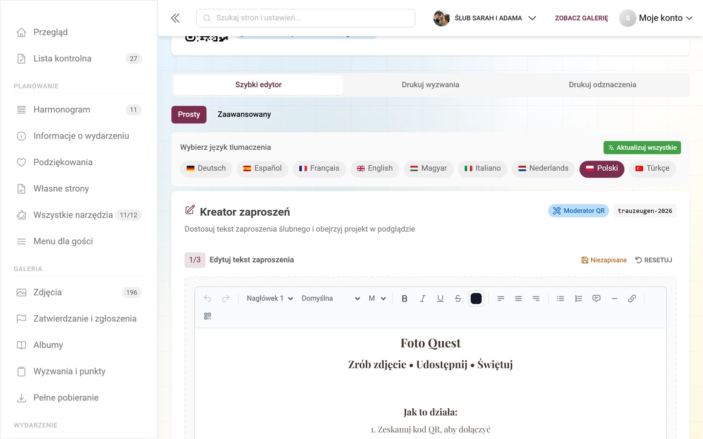Toggle bold formatting
The width and height of the screenshot is (703, 439).
click(404, 299)
